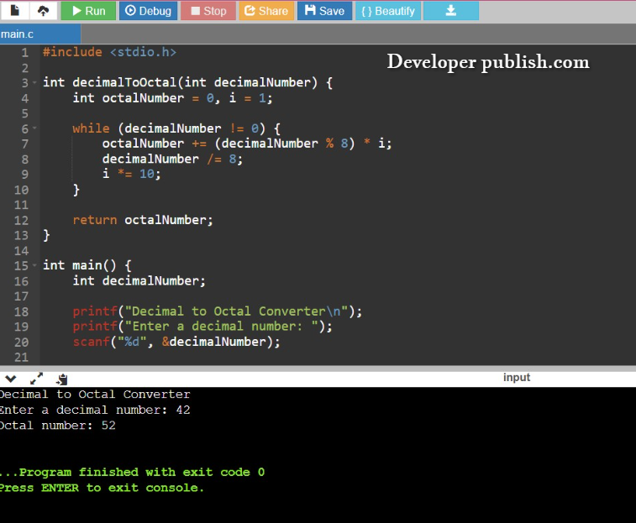This screenshot has width=636, height=523.
Task: Collapse the main function at line 15
Action: click(x=34, y=265)
